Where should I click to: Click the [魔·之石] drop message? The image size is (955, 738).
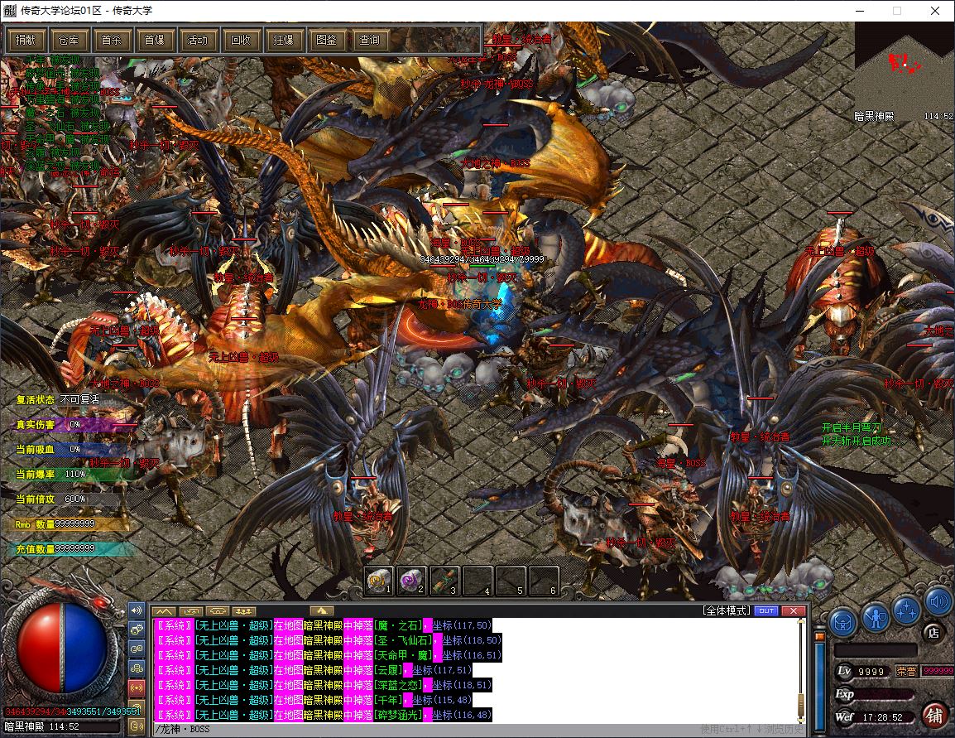coord(324,625)
